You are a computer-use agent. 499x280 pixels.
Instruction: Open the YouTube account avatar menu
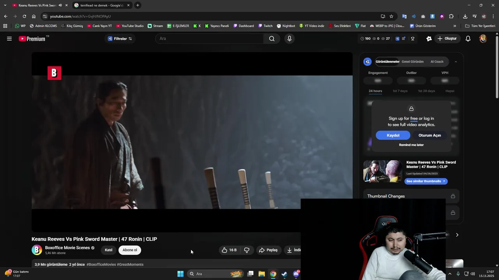[x=483, y=38]
